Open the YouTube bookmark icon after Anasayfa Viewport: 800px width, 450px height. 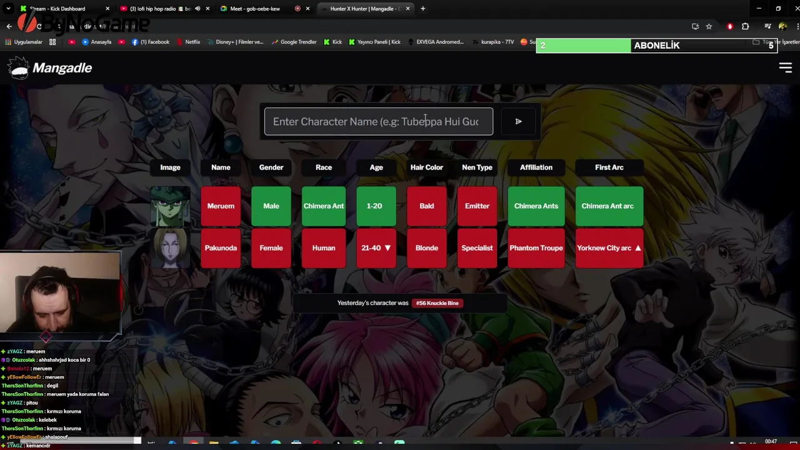click(121, 42)
